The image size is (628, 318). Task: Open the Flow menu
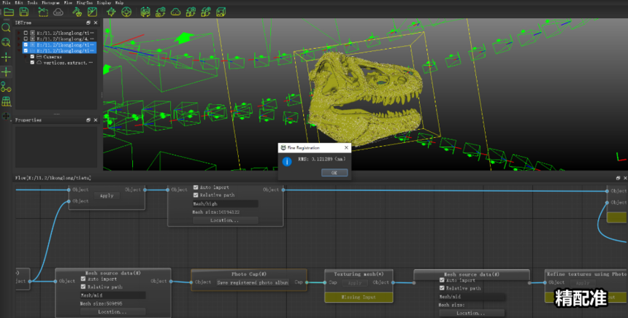[x=68, y=2]
